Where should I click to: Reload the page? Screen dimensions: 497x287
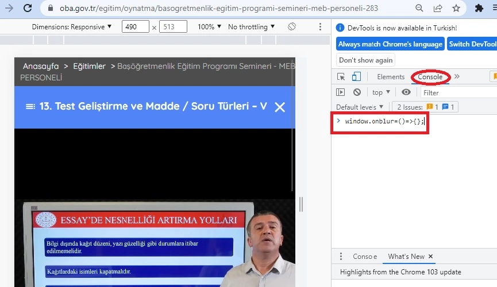pos(27,8)
